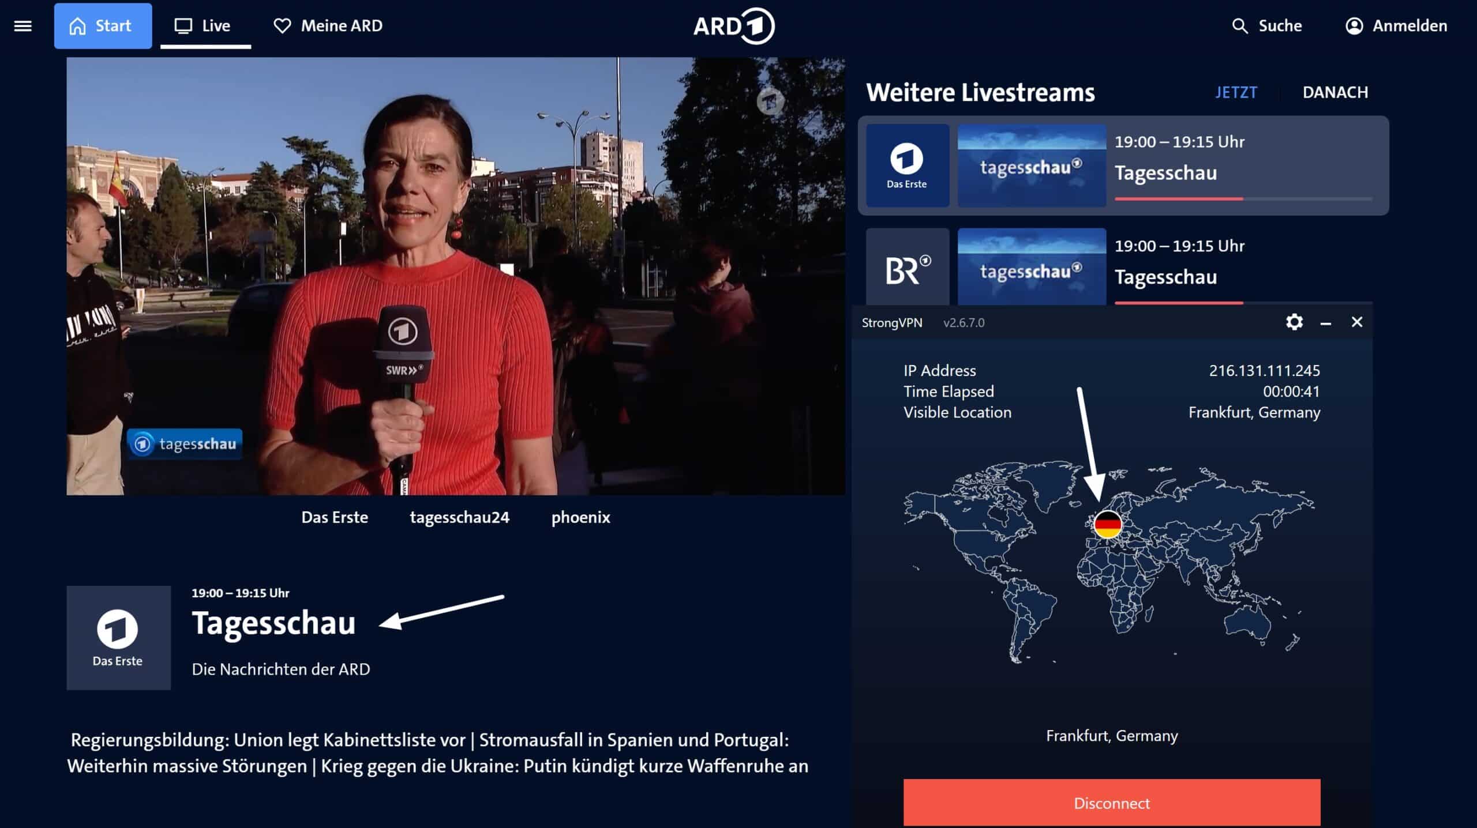
Task: Click the Das Erste Tagesschau title in livestream list
Action: click(1165, 173)
